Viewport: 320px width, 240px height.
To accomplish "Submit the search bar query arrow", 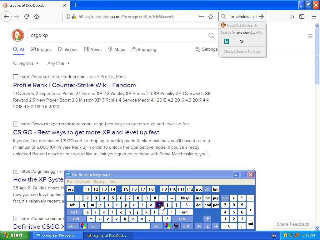I will (x=261, y=17).
